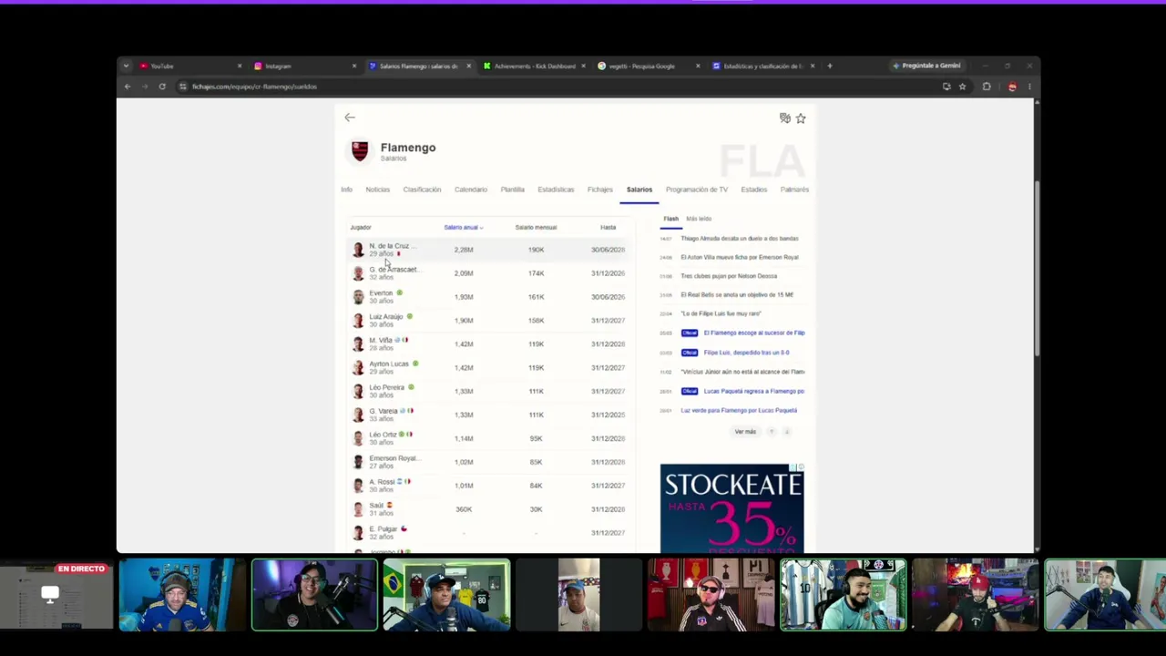Click the browser forward arrow
The image size is (1166, 656).
pos(145,87)
